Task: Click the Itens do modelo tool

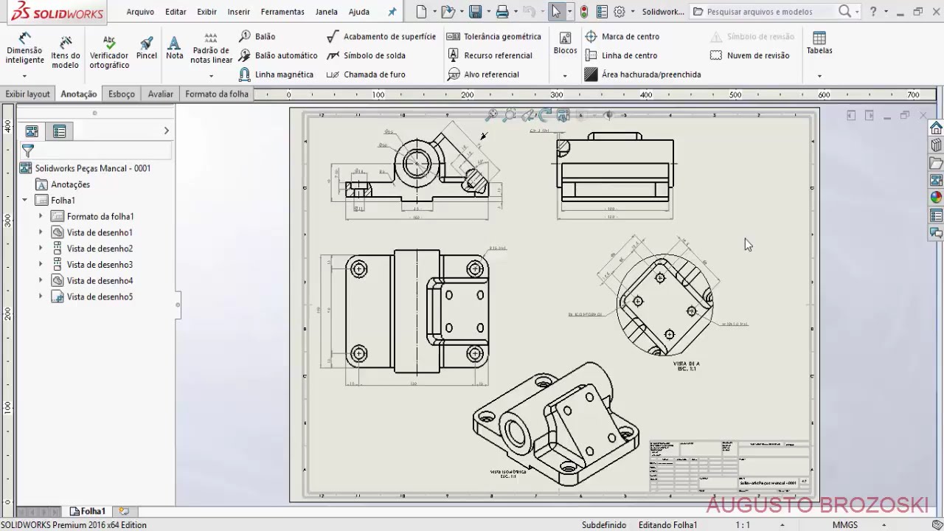Action: 66,52
